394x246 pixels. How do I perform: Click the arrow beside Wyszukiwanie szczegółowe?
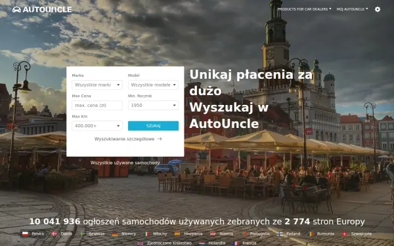pos(160,139)
